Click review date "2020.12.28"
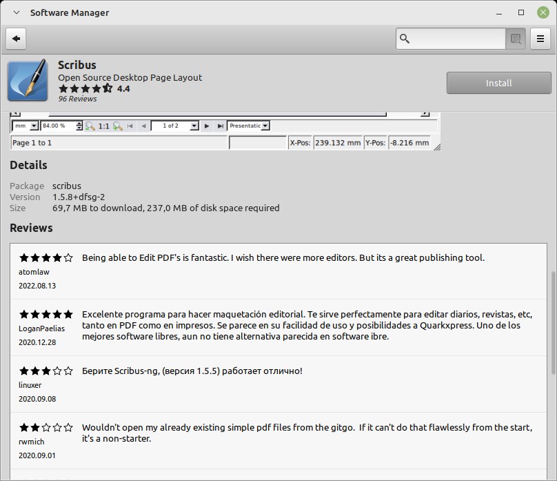This screenshot has width=557, height=481. (37, 342)
